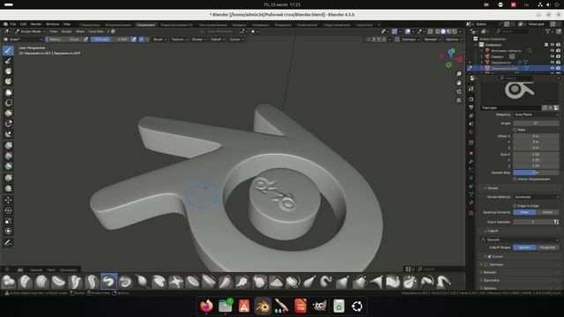Click the Blender logo menu icon
This screenshot has height=317, width=564.
(5, 25)
